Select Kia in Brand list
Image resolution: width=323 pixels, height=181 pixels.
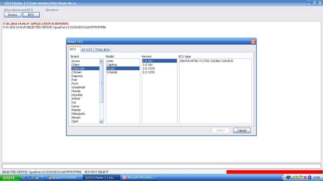click(x=85, y=102)
